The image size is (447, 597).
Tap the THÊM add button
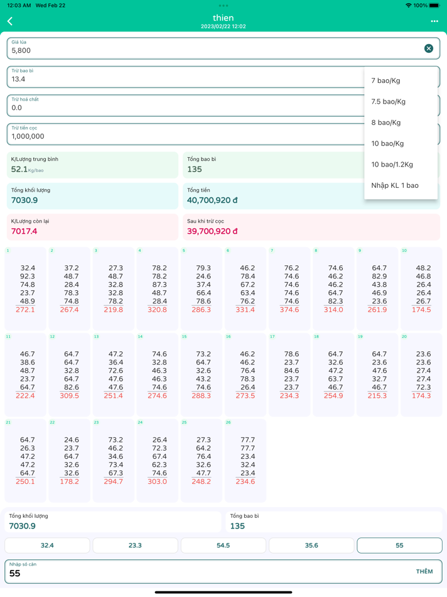click(424, 571)
